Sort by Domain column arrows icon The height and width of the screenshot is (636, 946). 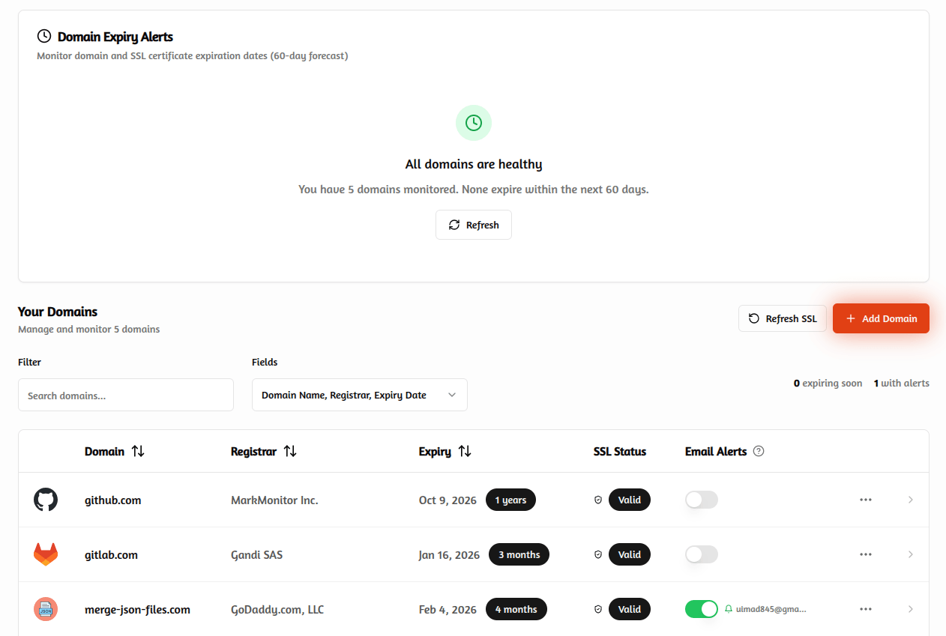[138, 451]
